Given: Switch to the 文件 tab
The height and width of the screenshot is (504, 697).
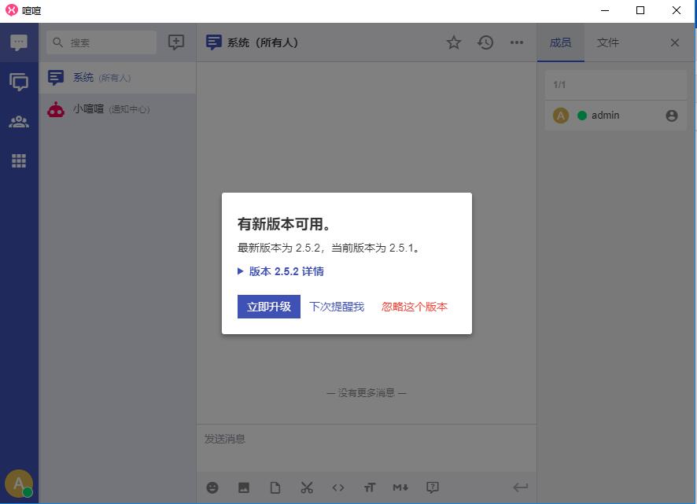Looking at the screenshot, I should [607, 42].
